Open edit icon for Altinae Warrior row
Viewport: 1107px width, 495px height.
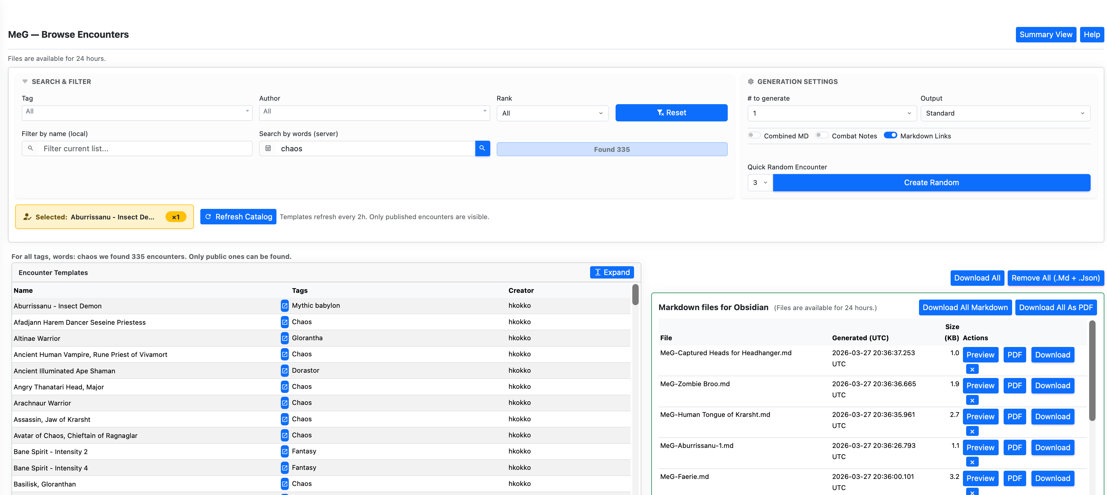click(x=284, y=338)
